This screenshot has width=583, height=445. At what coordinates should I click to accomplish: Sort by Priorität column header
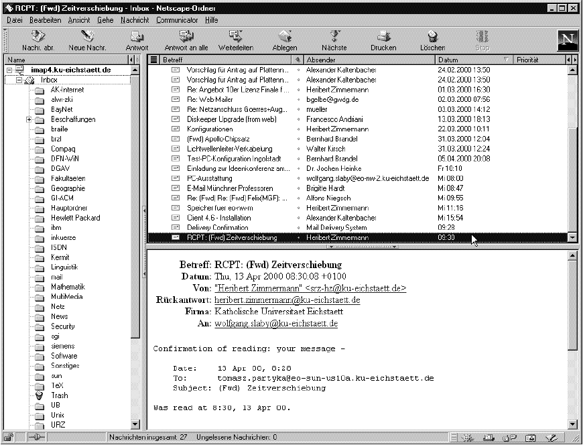click(539, 60)
